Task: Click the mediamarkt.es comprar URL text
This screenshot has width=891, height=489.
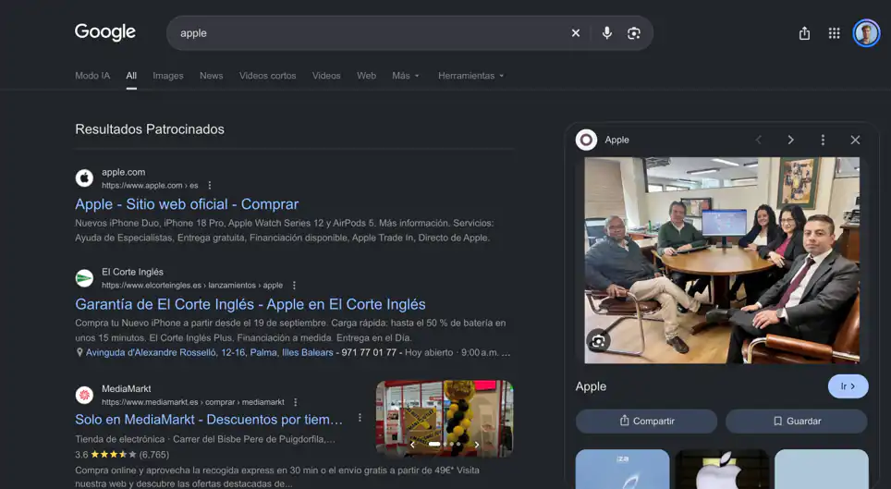Action: click(x=193, y=402)
